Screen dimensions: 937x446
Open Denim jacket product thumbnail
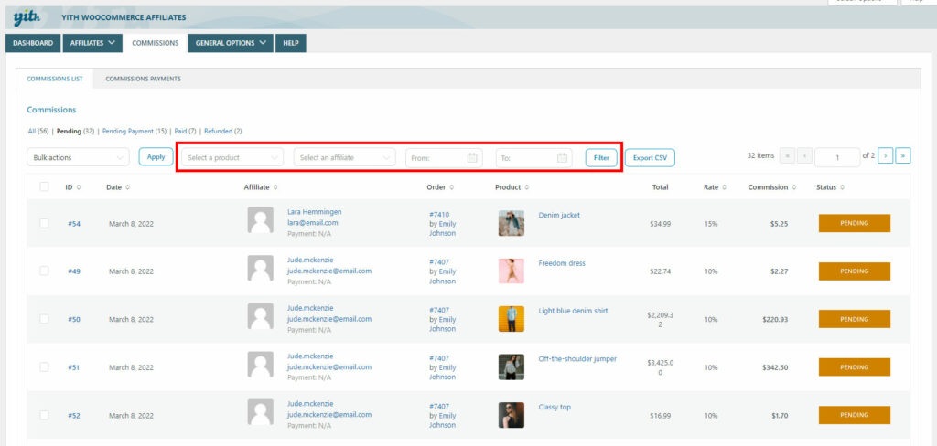click(511, 223)
